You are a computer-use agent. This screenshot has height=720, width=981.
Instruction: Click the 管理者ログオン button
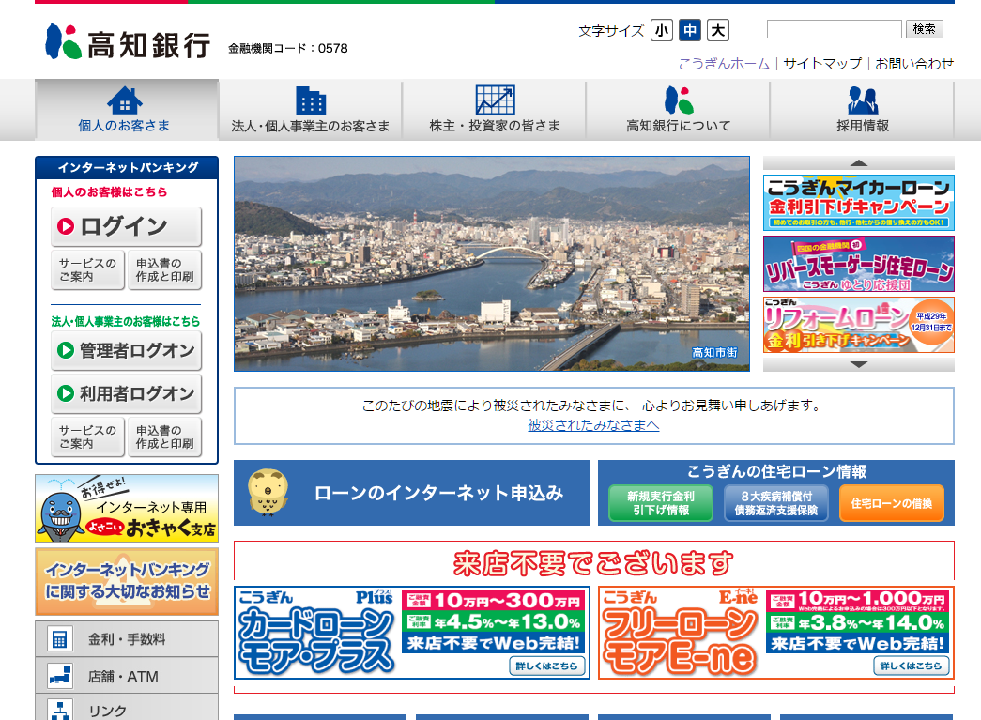pyautogui.click(x=127, y=350)
